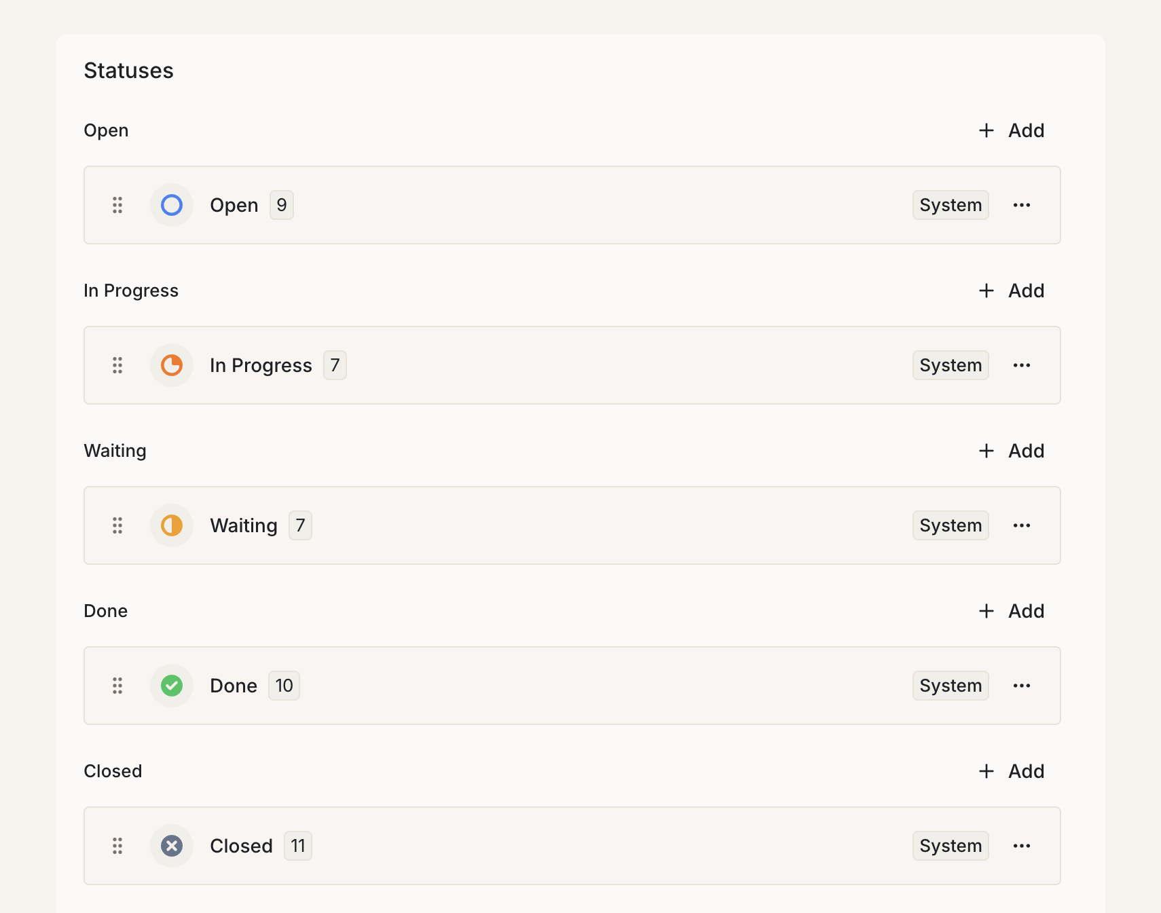Screen dimensions: 1161x913
Task: Grab the drag handle on Closed row
Action: [x=117, y=846]
